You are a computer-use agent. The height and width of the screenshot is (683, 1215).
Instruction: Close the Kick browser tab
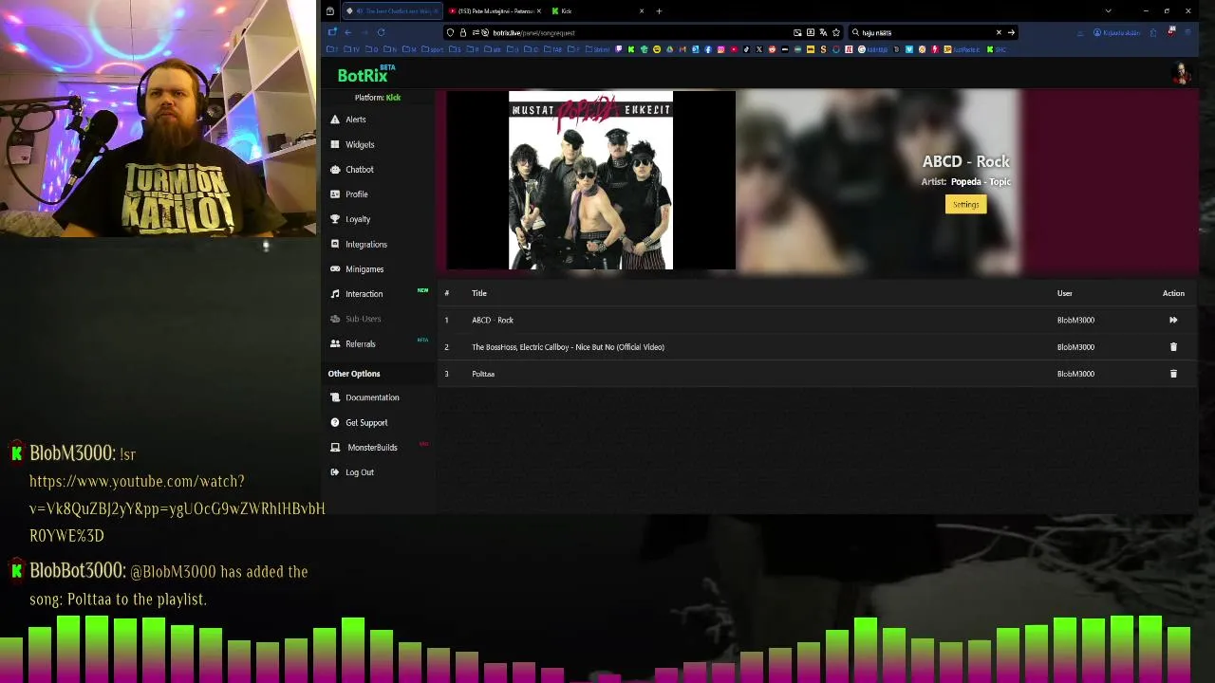[x=642, y=11]
